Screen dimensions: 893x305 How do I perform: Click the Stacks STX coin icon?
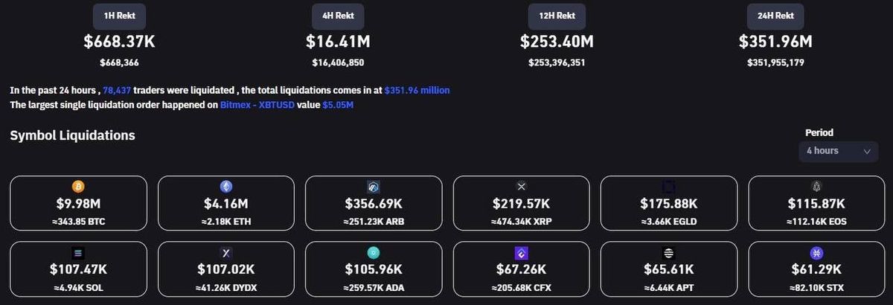click(x=816, y=253)
